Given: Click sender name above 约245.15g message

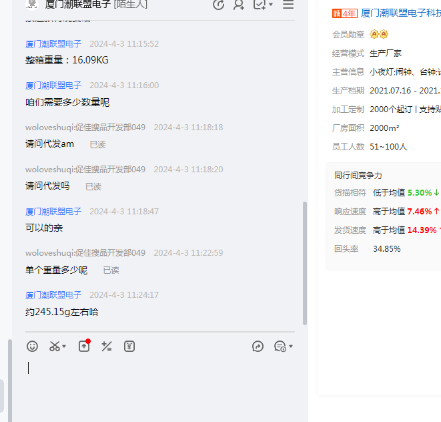Looking at the screenshot, I should coord(53,294).
